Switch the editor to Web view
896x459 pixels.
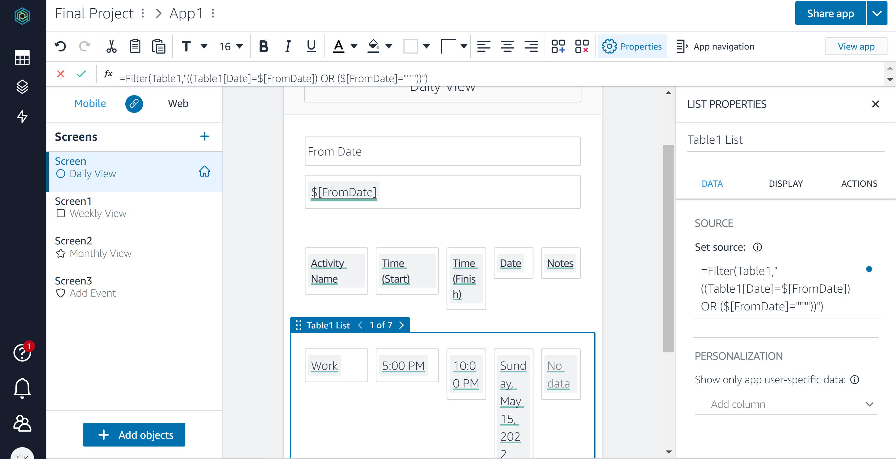click(x=178, y=103)
